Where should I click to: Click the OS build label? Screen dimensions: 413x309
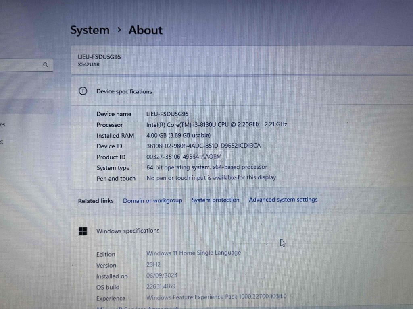(108, 287)
